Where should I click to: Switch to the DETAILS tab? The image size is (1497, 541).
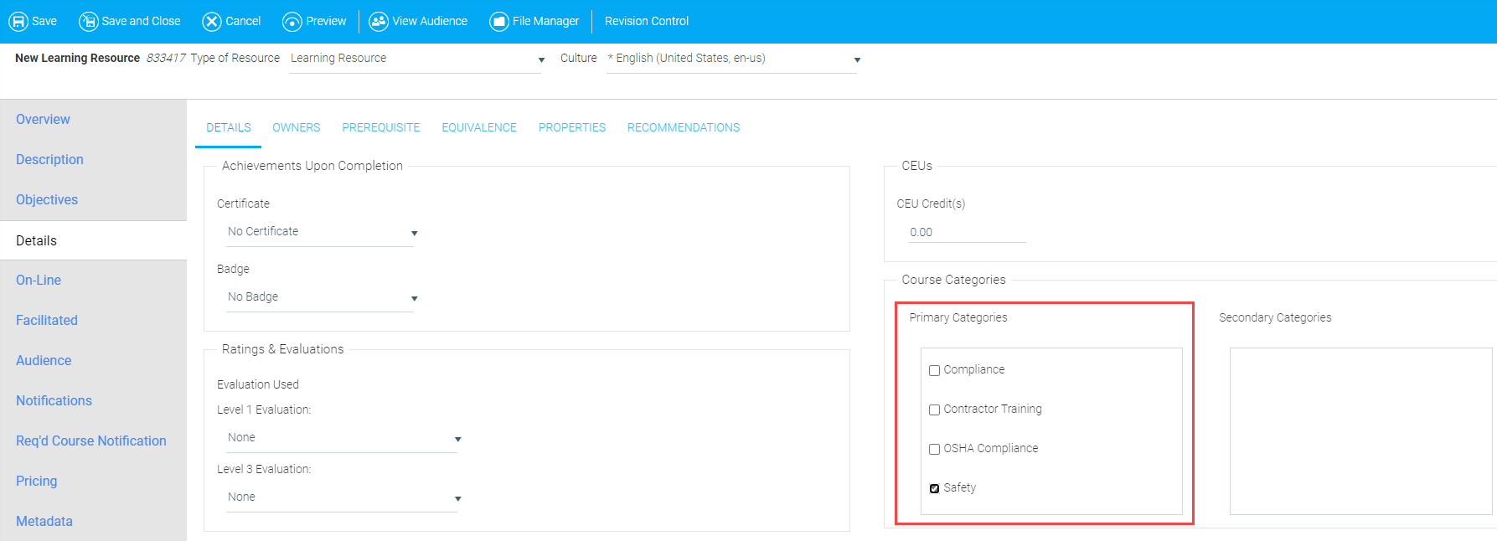pos(229,127)
